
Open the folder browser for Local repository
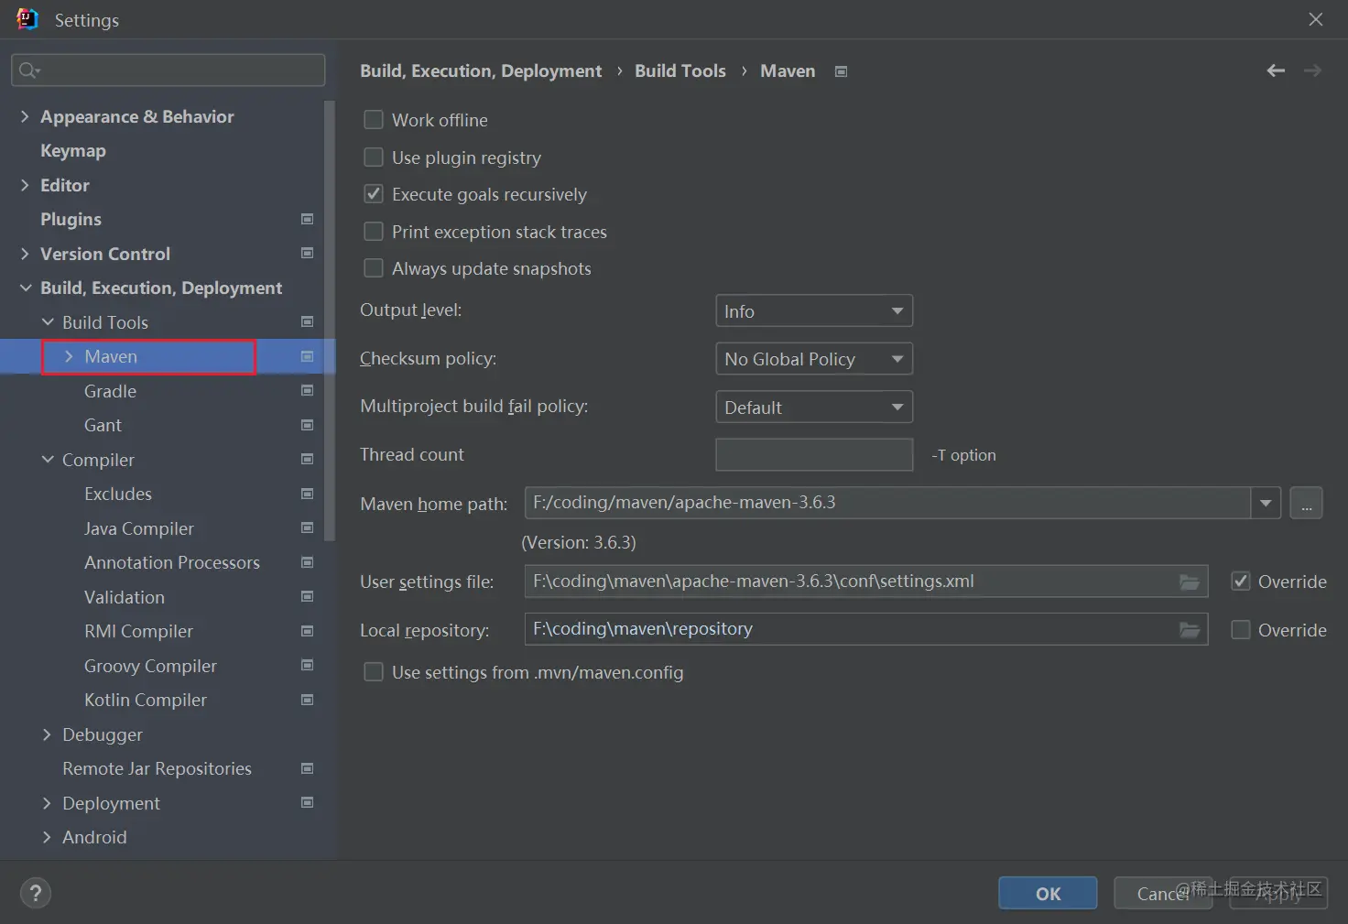click(1190, 629)
